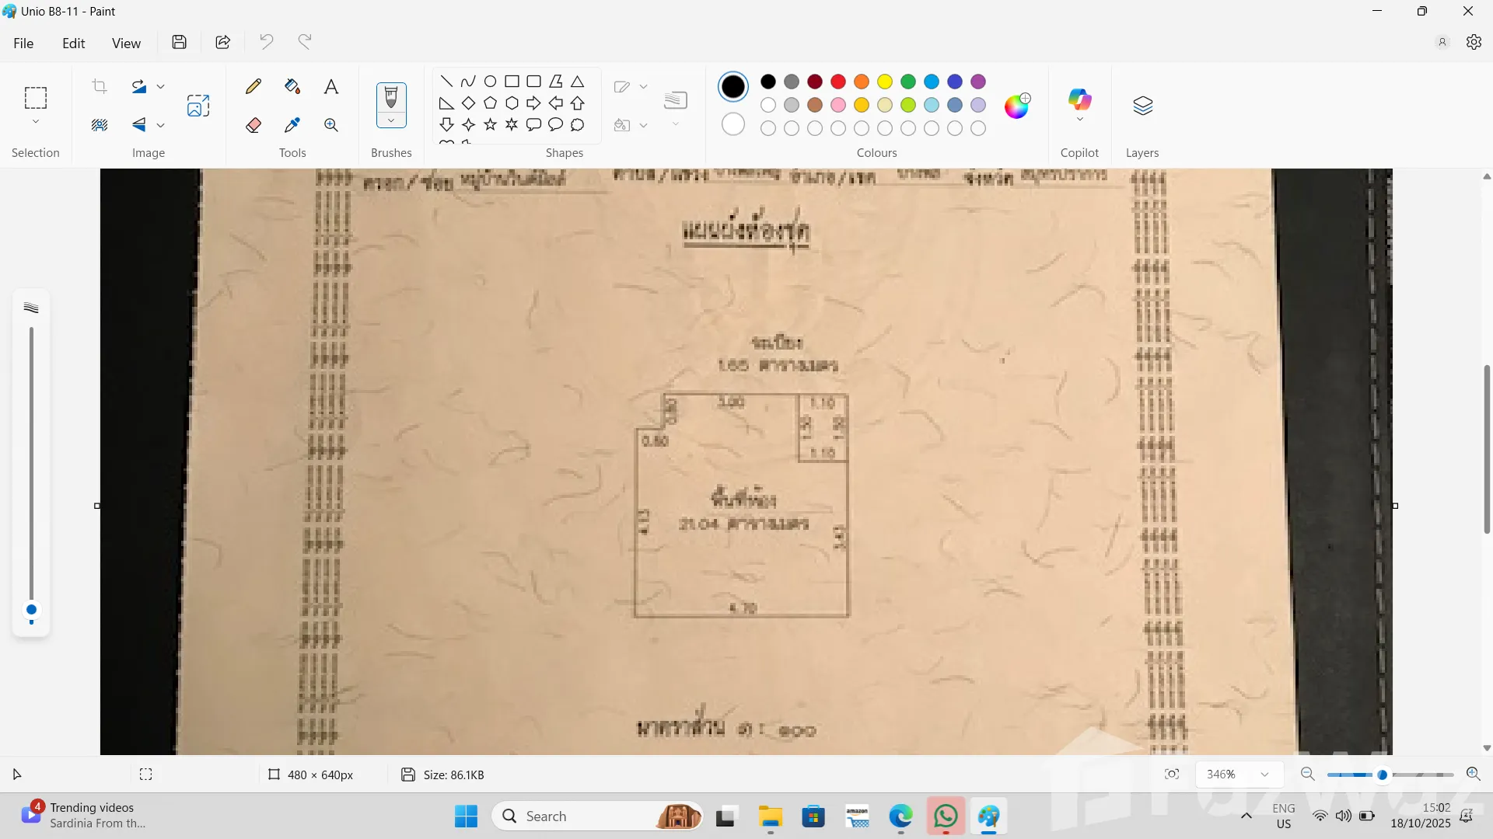Screen dimensions: 1493x839
Task: Toggle secondary Colour 2 white swatch
Action: click(x=733, y=124)
